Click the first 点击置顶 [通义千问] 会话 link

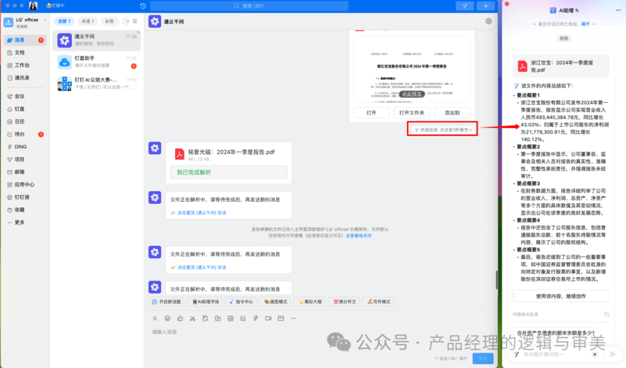[x=202, y=213]
